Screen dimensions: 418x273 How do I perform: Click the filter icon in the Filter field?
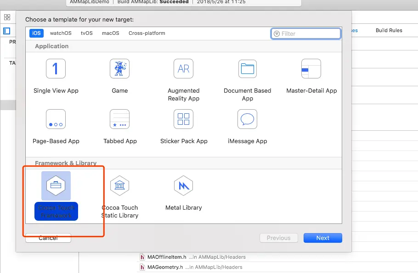[x=277, y=33]
